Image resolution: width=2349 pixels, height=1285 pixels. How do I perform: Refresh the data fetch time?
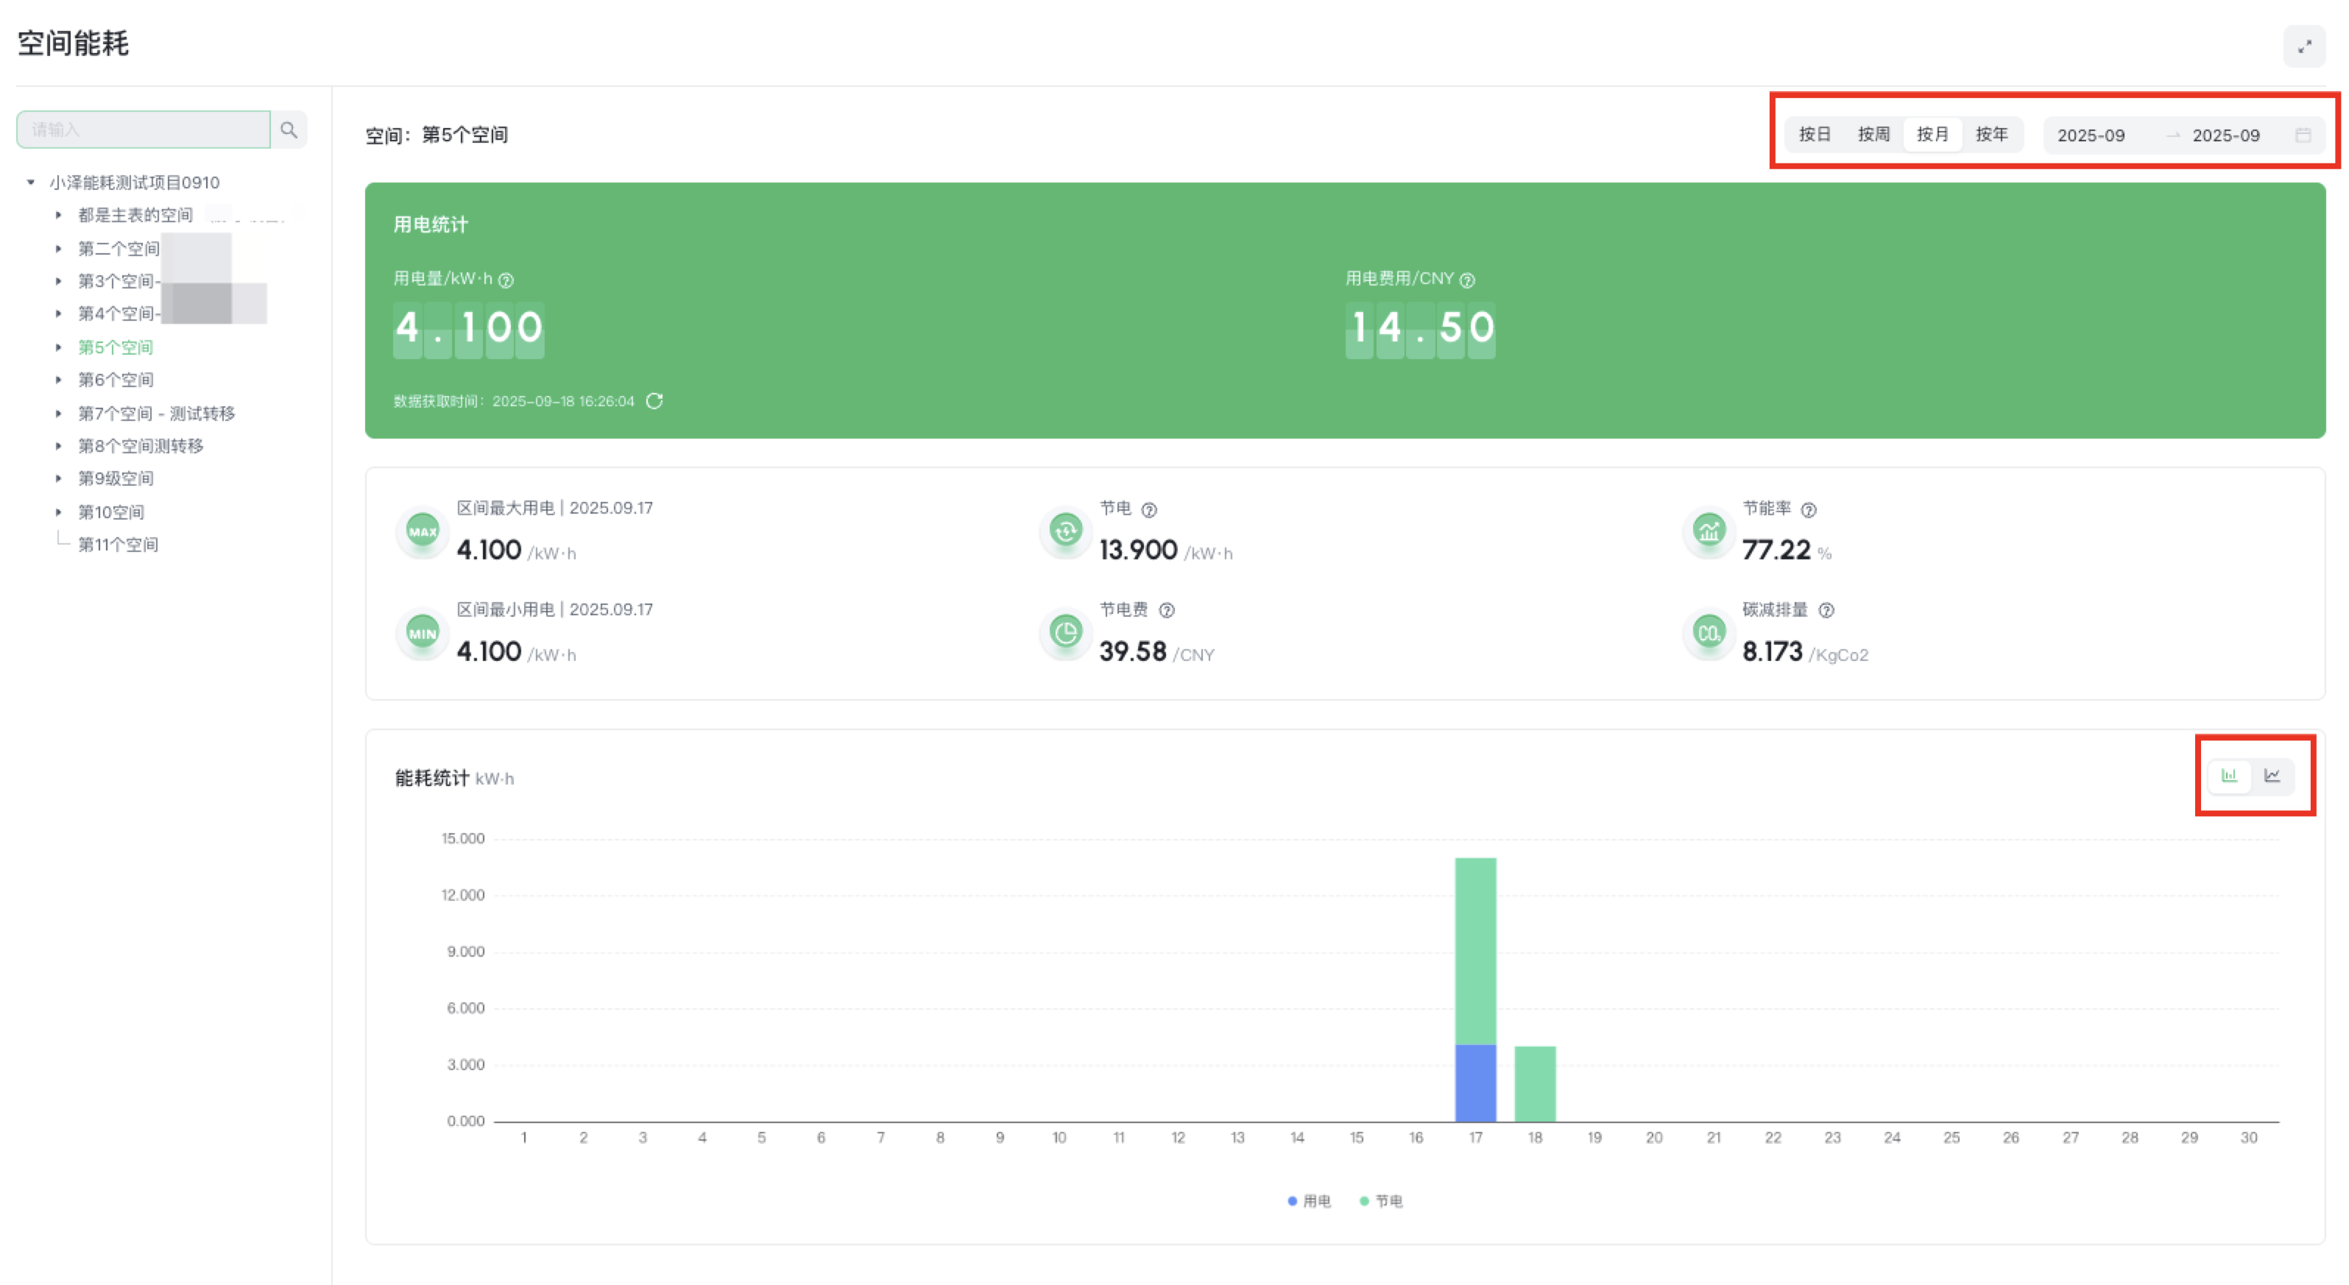(654, 401)
